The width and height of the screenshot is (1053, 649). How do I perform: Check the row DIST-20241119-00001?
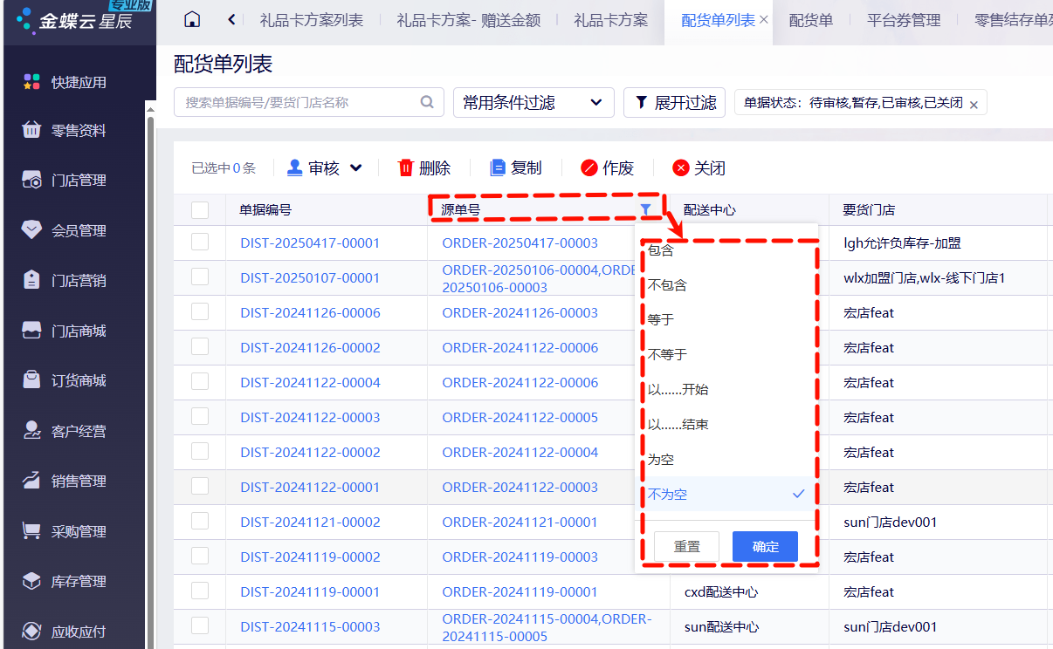[x=200, y=591]
